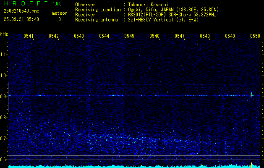
Task: Click the meteor label
Action: [60, 13]
